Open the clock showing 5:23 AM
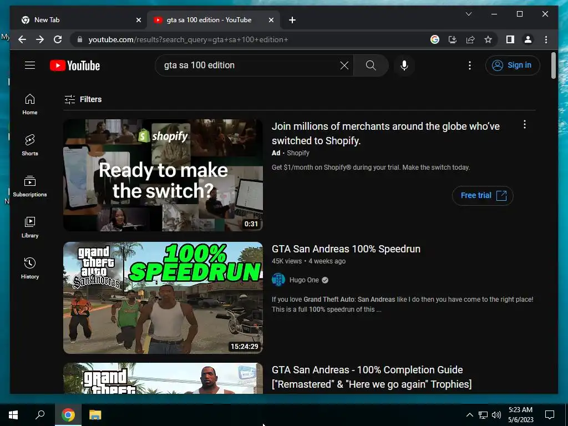This screenshot has width=568, height=426. click(520, 415)
